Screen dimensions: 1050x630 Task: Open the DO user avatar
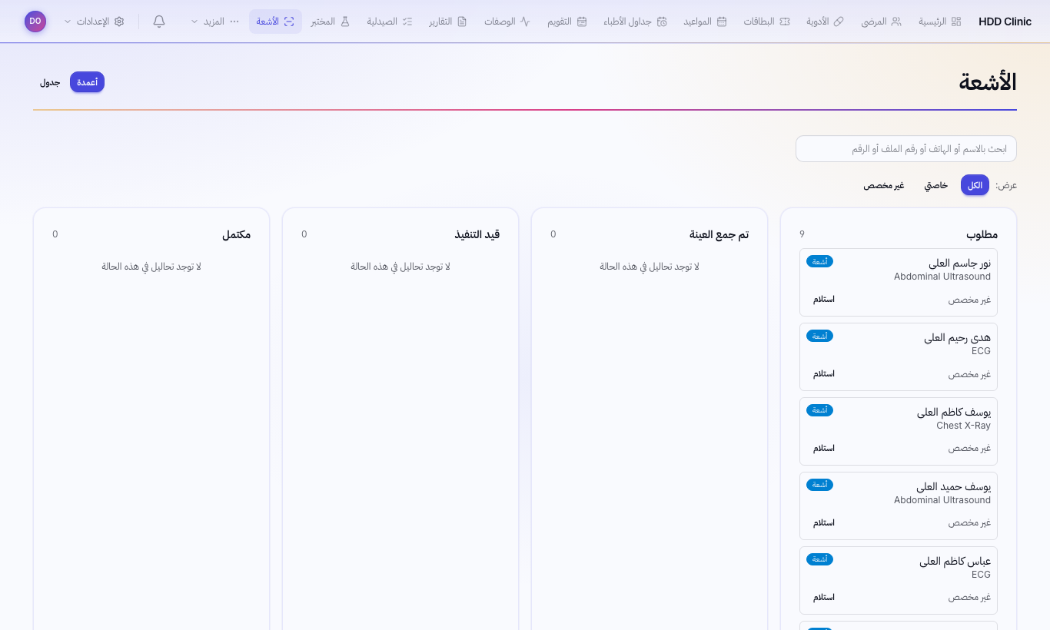(35, 22)
